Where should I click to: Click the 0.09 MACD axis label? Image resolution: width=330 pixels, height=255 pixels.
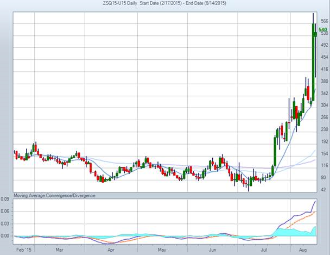coord(5,199)
